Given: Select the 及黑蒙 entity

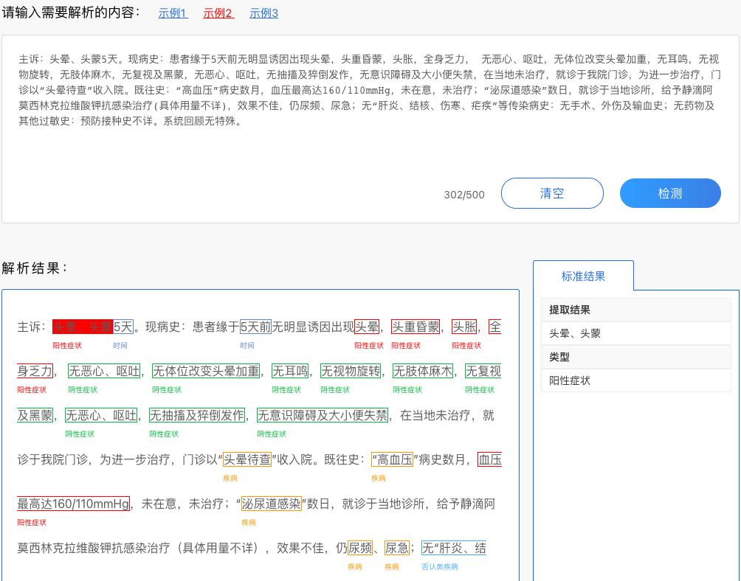Looking at the screenshot, I should [35, 415].
